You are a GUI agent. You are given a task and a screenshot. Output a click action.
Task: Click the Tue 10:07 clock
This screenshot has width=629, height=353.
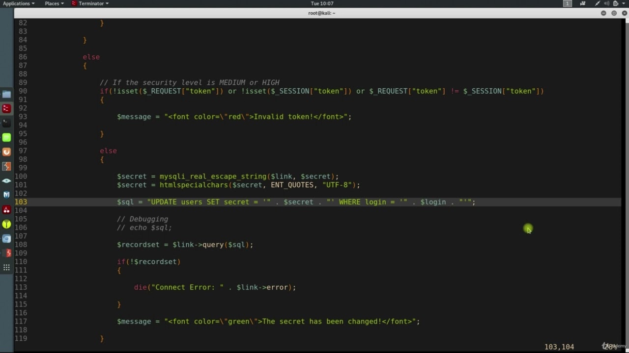322,3
